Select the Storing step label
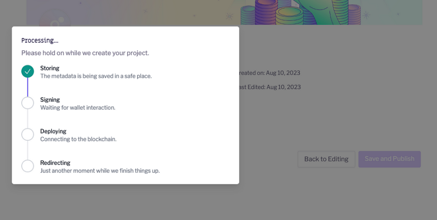This screenshot has height=220, width=437. coord(50,68)
